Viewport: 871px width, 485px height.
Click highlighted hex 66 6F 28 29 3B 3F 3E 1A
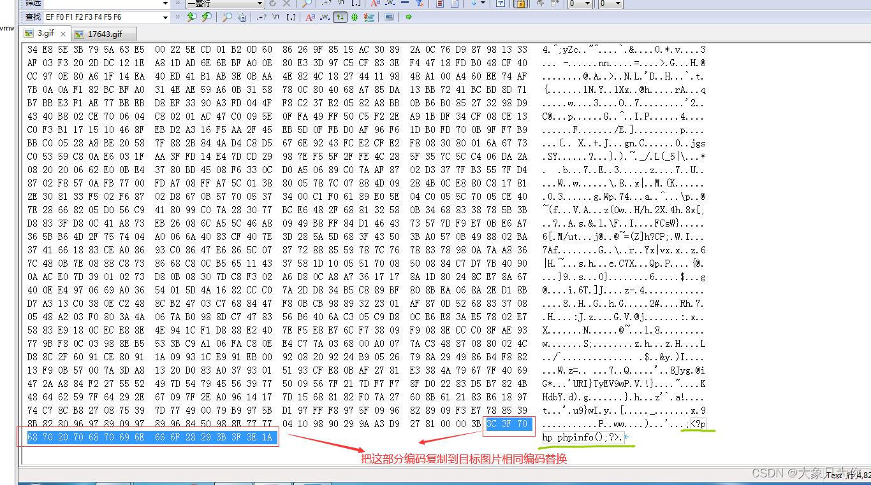pyautogui.click(x=215, y=437)
